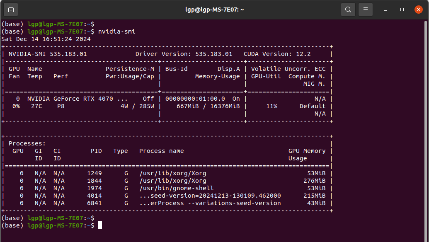Click the 215MiB memory usage value
Screen dimensions: 429x242
pos(315,196)
